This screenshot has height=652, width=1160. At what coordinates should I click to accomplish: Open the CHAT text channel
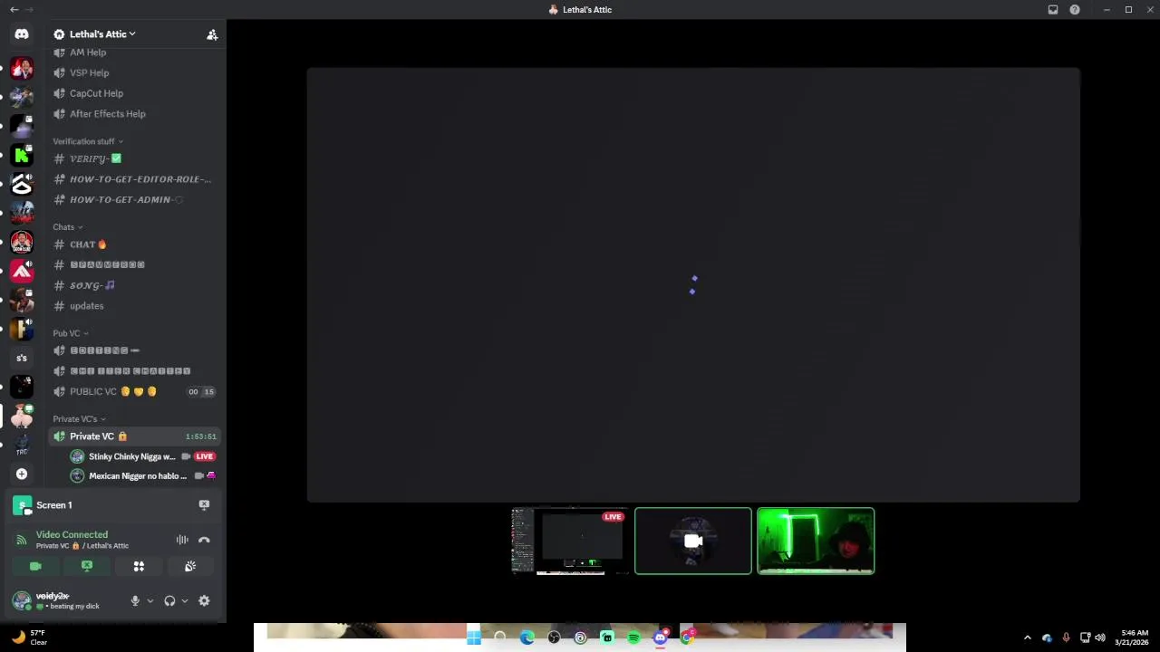tap(134, 244)
